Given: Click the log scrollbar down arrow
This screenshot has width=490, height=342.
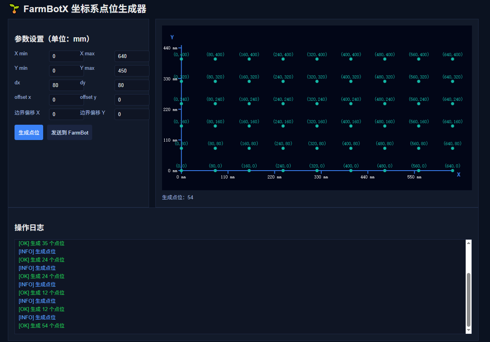Looking at the screenshot, I should (x=468, y=330).
